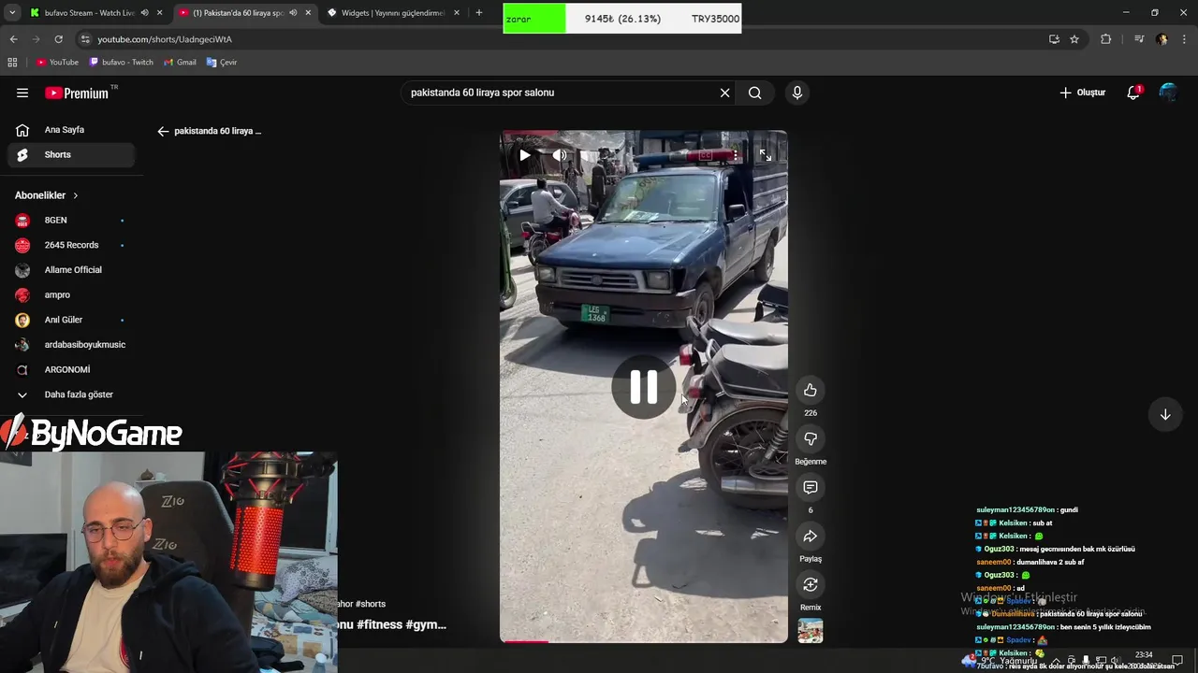Bookmark this page with star icon
Screen dimensions: 1198x673
click(1074, 39)
